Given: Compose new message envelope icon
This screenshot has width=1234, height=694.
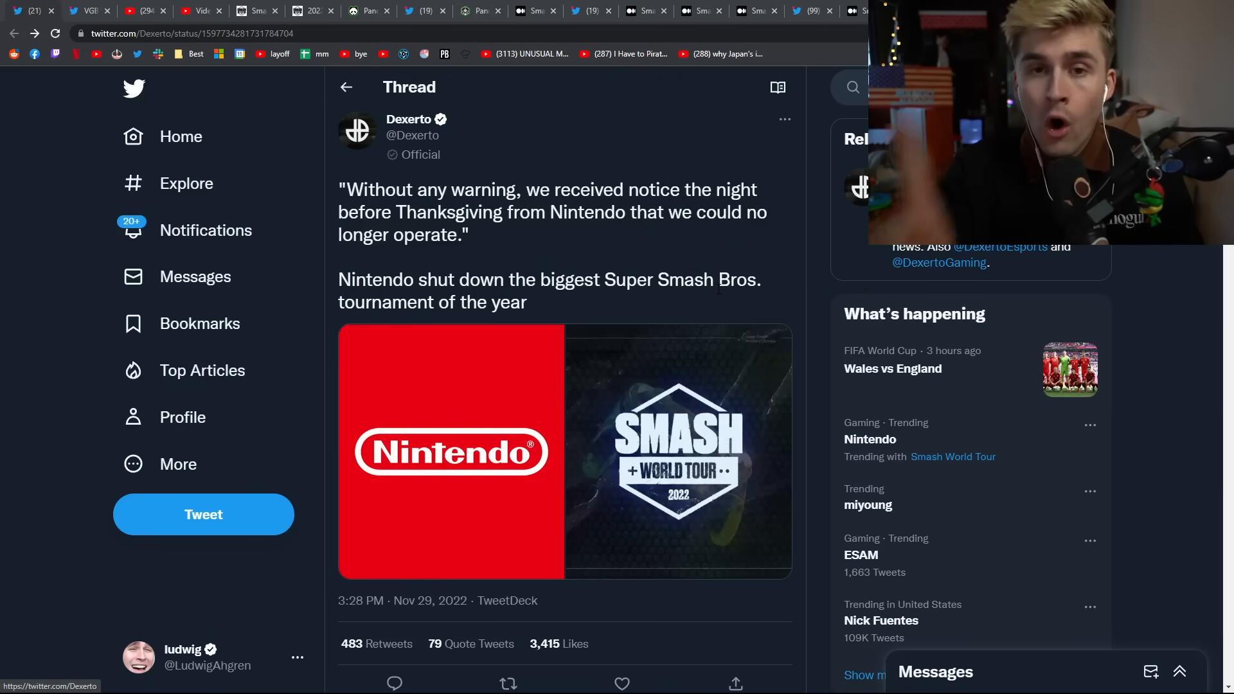Looking at the screenshot, I should pyautogui.click(x=1150, y=672).
